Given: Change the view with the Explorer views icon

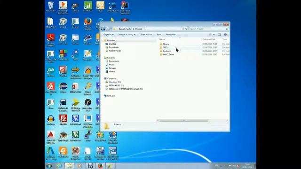Looking at the screenshot, I should click(x=210, y=34).
